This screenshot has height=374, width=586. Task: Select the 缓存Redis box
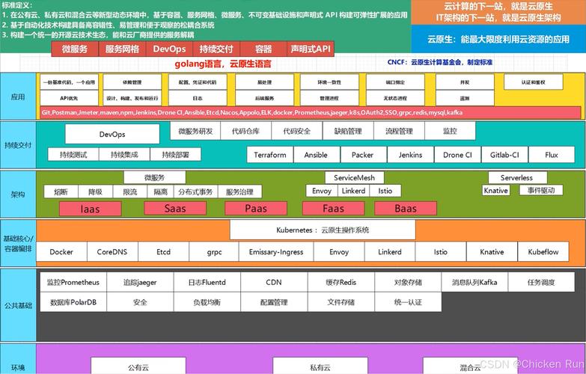tap(341, 283)
